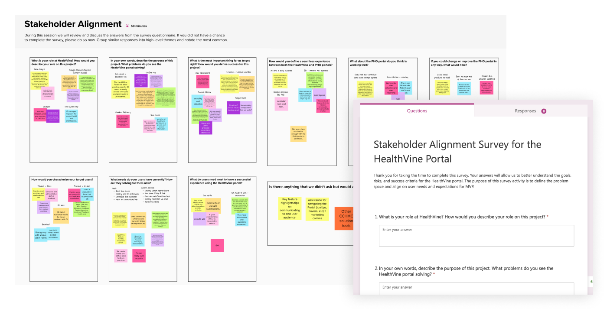Select the orange 'Data submission' sticky note
This screenshot has height=312, width=607.
(x=138, y=220)
